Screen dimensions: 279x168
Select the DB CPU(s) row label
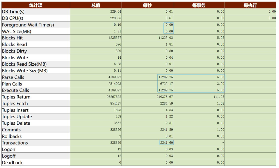[13, 18]
